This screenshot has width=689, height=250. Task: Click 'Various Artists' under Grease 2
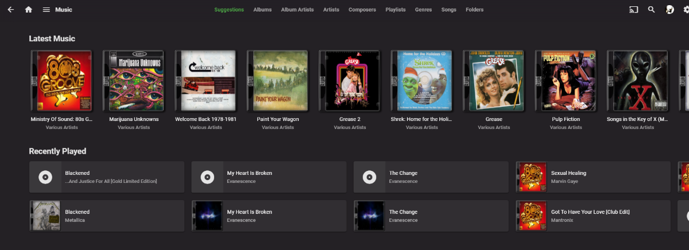point(350,127)
